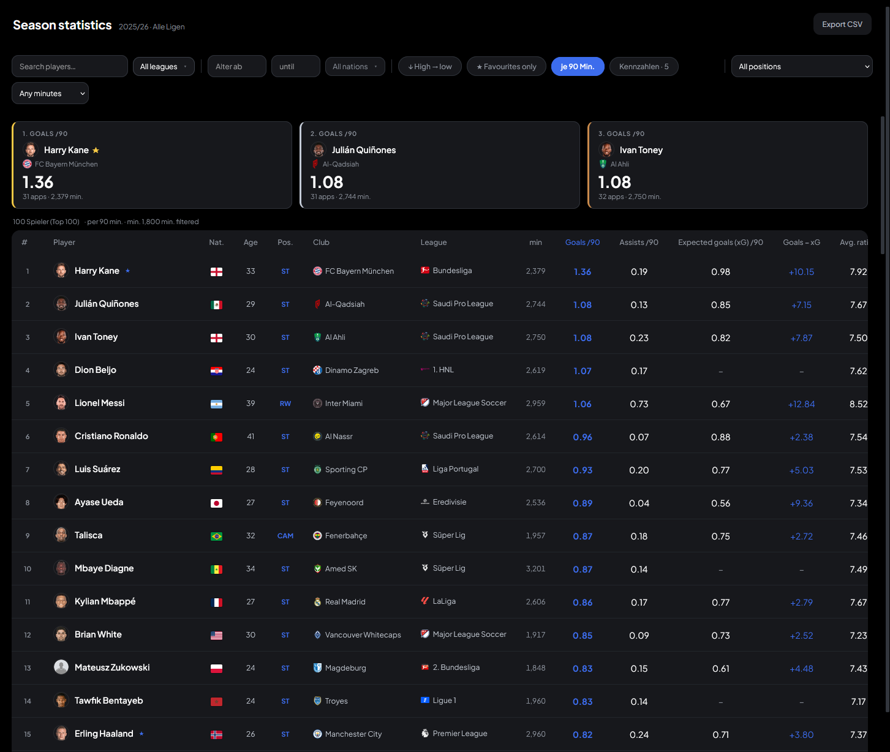The width and height of the screenshot is (890, 752).
Task: Open the Mbaye Diagne player link
Action: (104, 568)
